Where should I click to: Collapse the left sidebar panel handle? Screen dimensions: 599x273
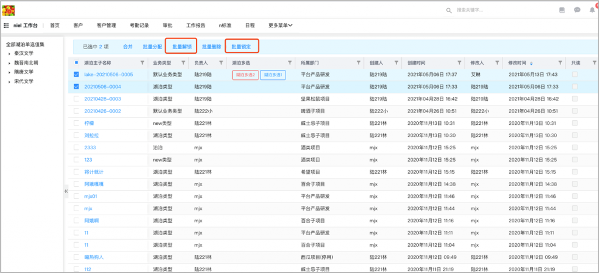[66, 191]
